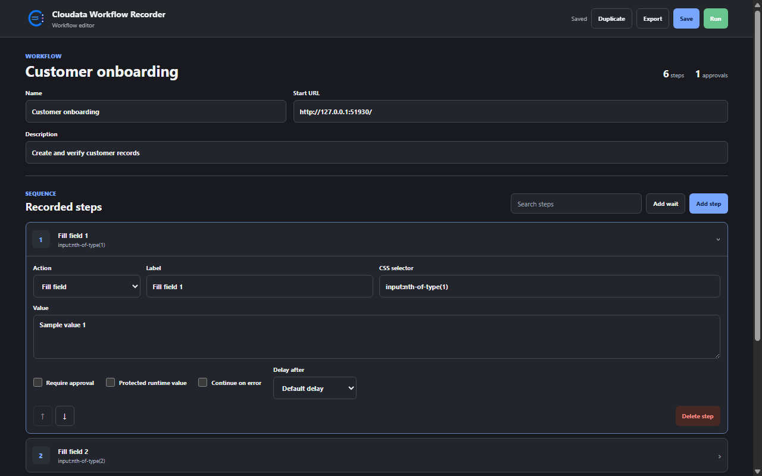Viewport: 762px width, 476px height.
Task: Click the '1 approvals' counter
Action: coord(711,74)
